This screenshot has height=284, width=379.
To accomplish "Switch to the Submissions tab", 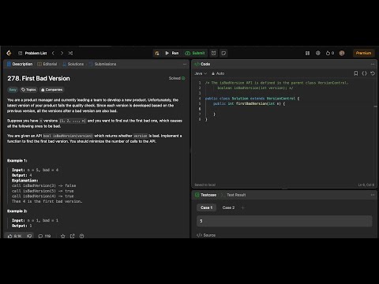I will 103,64.
